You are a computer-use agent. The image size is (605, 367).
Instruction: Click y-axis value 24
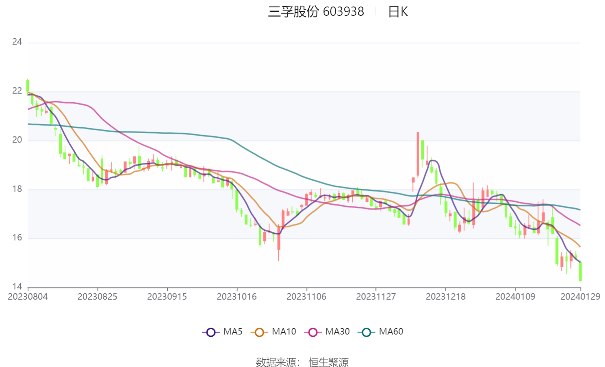[17, 42]
